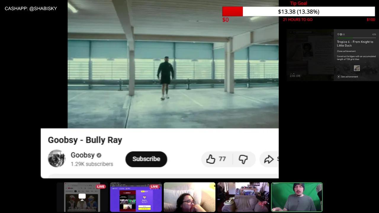The image size is (379, 213).
Task: Click the thumbs-down dislike icon
Action: 243,159
